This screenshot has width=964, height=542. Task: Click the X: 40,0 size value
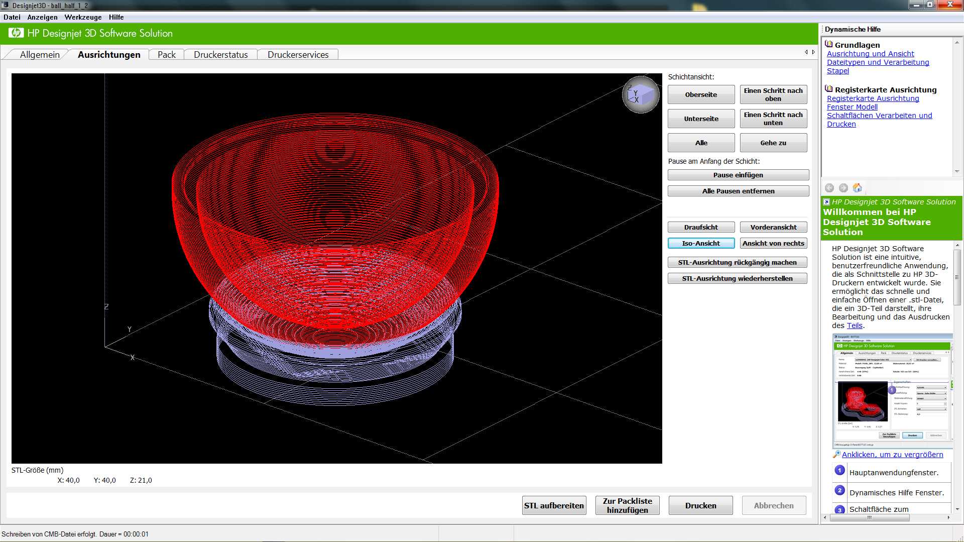tap(68, 480)
